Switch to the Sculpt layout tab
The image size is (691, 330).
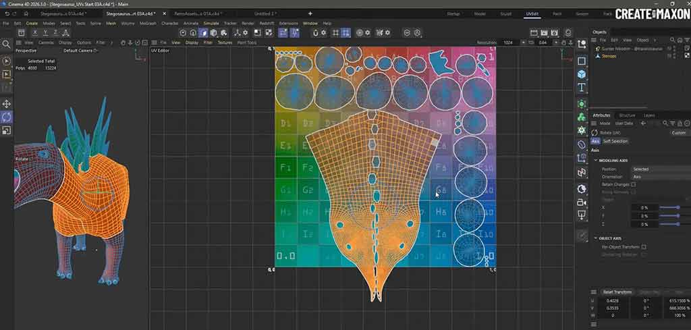click(x=505, y=13)
